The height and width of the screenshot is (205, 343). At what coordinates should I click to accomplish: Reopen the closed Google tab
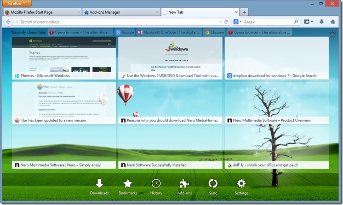coord(125,32)
